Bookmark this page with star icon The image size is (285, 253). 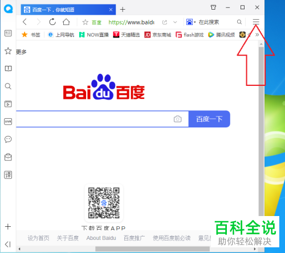85,22
